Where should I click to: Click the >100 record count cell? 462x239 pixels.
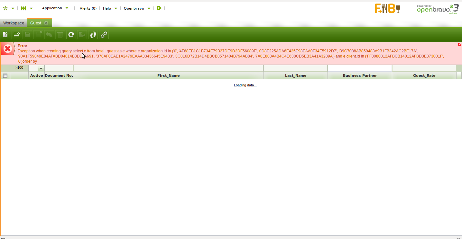point(19,68)
